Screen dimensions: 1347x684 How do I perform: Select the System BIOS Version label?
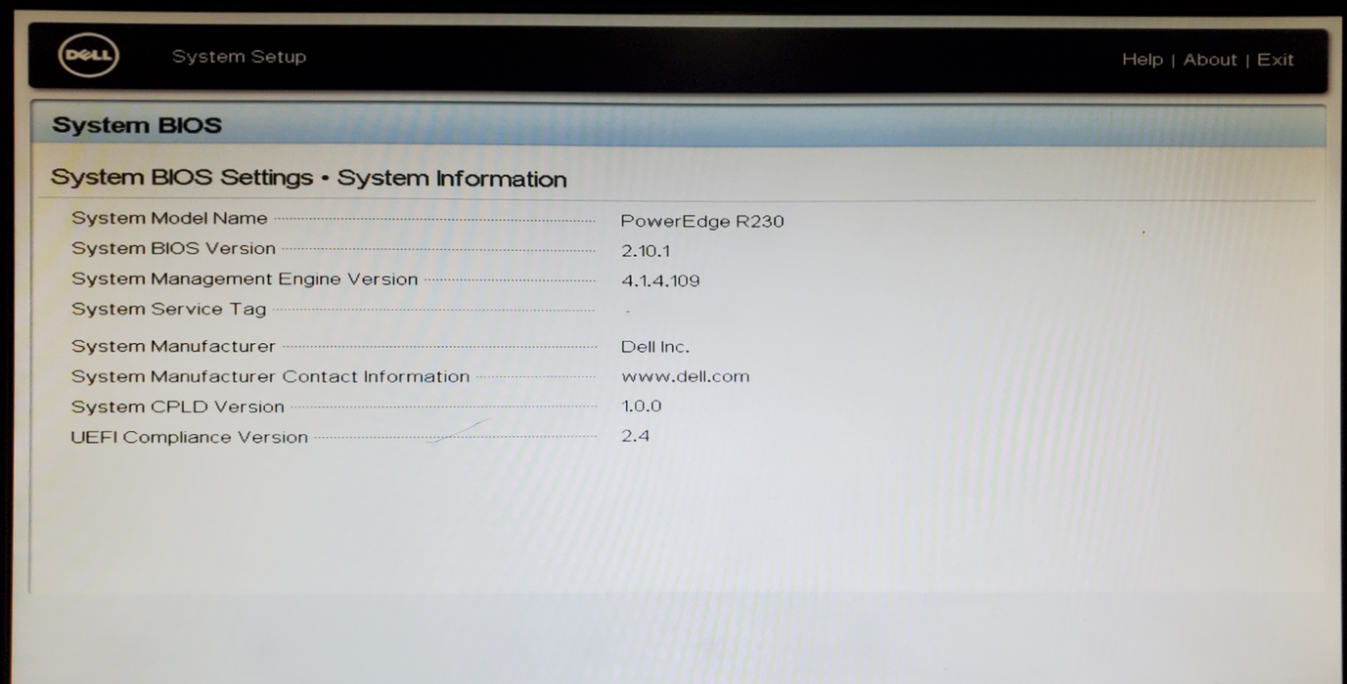coord(173,248)
